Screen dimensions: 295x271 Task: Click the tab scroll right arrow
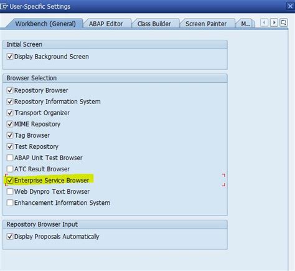point(274,22)
